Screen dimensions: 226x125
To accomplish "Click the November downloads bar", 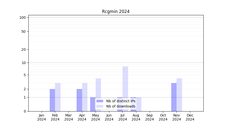I will (x=179, y=95).
